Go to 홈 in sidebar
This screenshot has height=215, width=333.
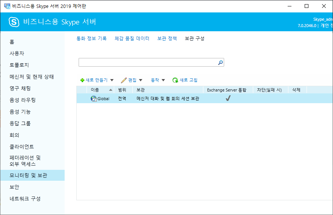pyautogui.click(x=12, y=42)
